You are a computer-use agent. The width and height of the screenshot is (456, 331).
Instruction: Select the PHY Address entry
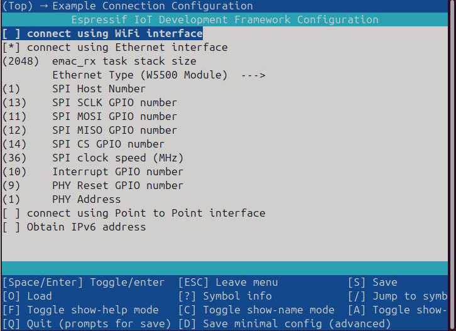click(x=86, y=200)
